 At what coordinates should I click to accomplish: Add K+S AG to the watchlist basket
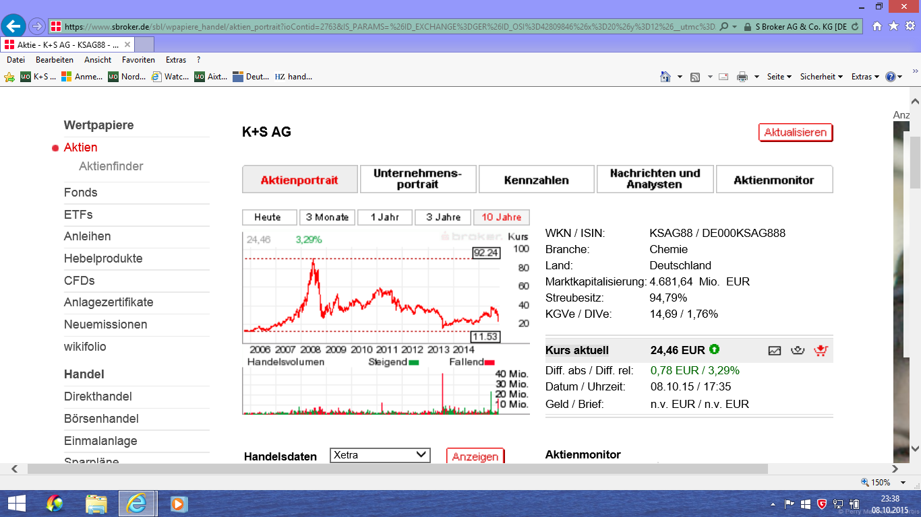tap(796, 350)
